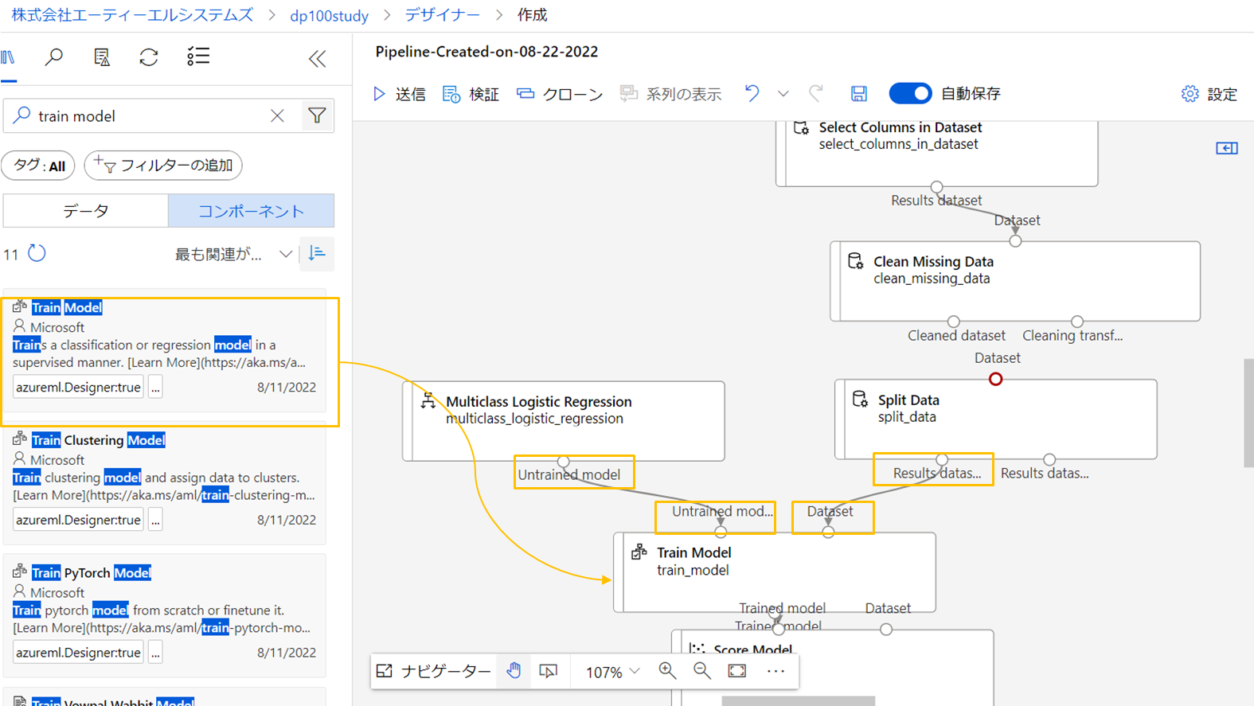Click 検証 to validate the pipeline
The width and height of the screenshot is (1254, 706).
click(x=471, y=95)
